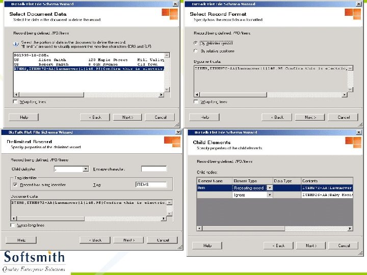Viewport: 367px width, 275px height.
Task: Select the Robert Smith line in document data
Action: point(89,64)
